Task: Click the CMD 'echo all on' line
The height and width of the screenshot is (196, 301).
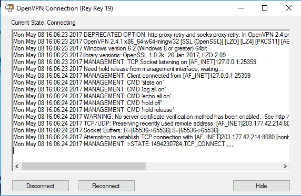Action: [92, 96]
